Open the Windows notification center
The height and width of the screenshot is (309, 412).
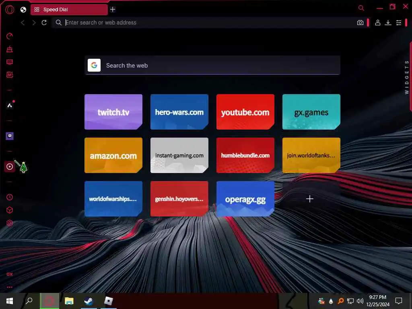tap(399, 301)
